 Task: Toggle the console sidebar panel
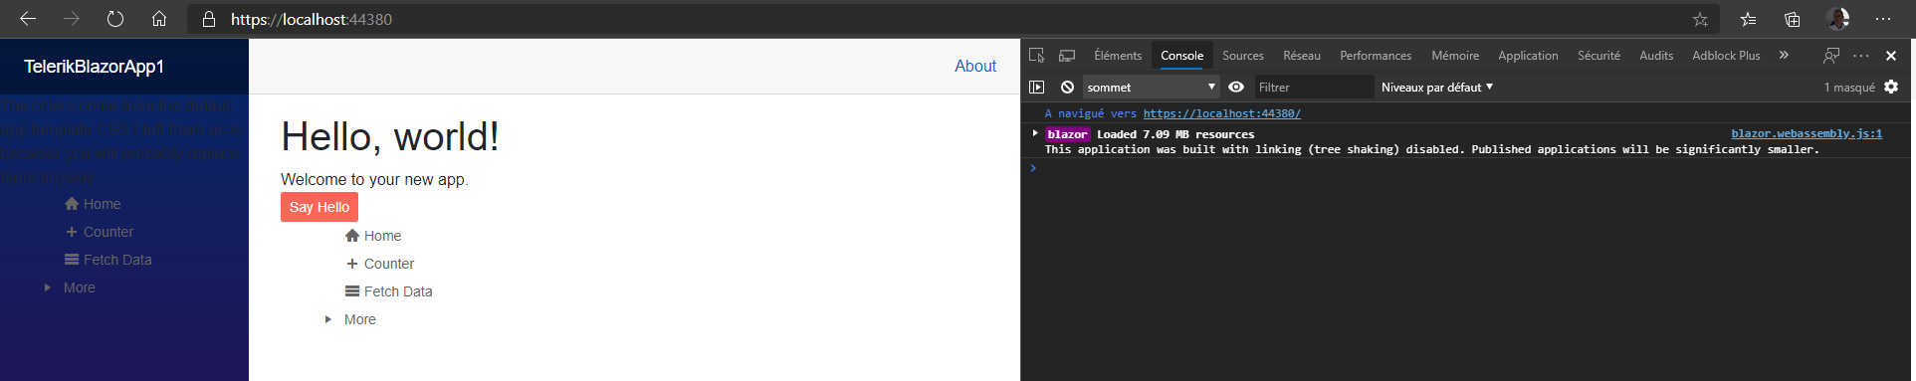point(1036,88)
